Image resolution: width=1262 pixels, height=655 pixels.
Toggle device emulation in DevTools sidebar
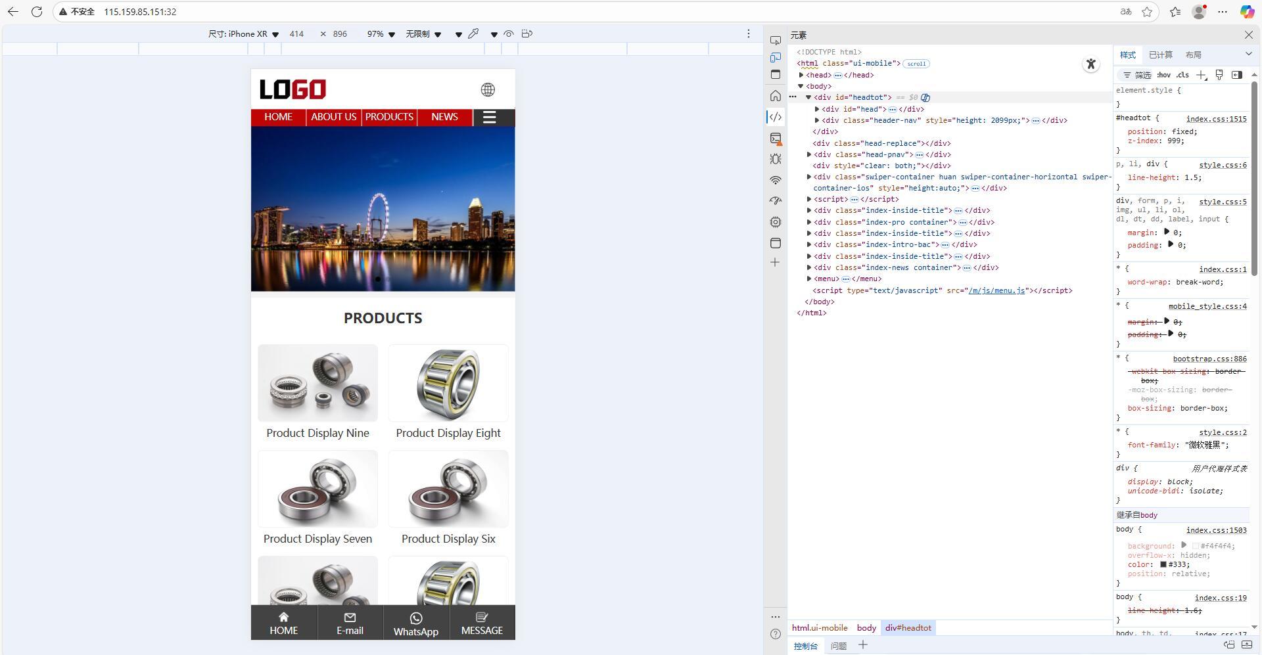point(776,58)
